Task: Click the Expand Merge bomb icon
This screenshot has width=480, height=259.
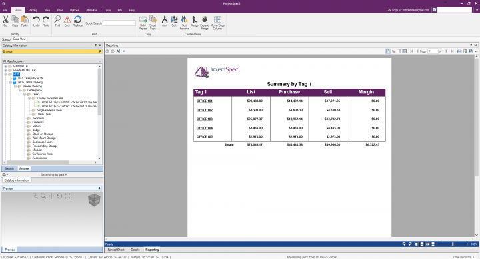Action: [x=205, y=23]
